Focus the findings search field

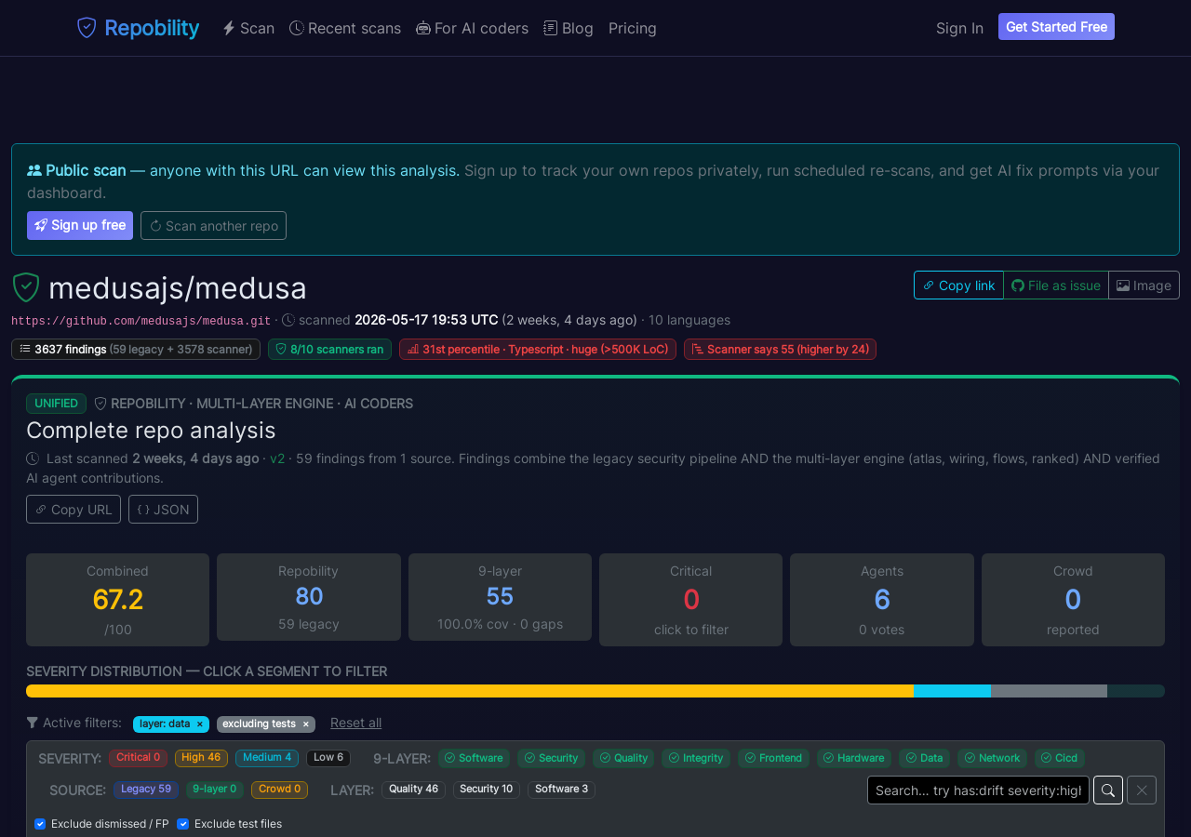click(x=978, y=790)
